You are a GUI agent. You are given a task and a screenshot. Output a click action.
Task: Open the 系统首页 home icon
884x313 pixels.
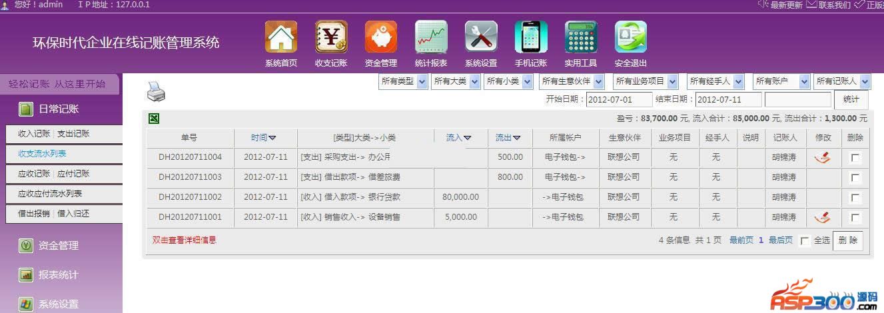point(281,37)
